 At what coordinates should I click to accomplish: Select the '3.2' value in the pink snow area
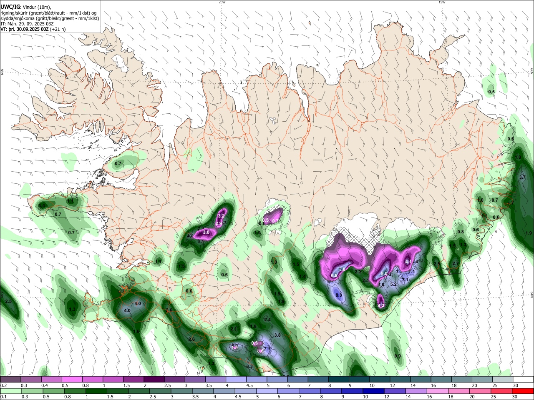222,216
